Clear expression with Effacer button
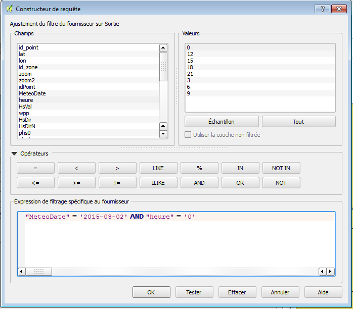The height and width of the screenshot is (309, 353). point(237,292)
